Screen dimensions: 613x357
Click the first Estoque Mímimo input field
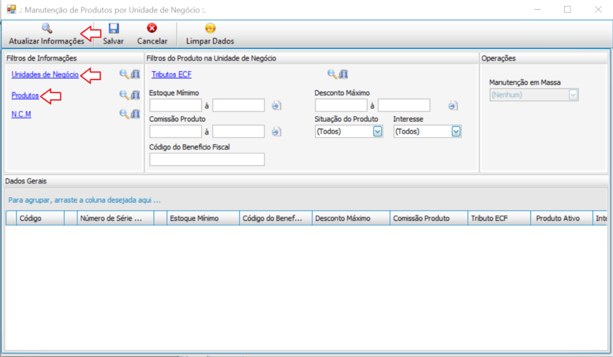coord(175,105)
